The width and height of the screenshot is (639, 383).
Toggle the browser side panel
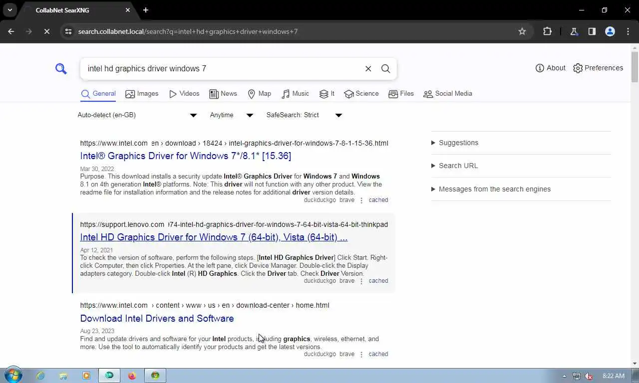coord(592,31)
